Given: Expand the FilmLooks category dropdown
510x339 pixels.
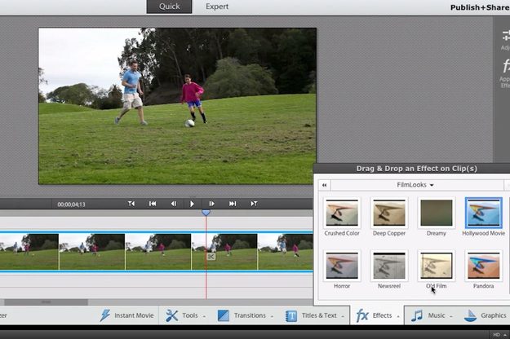Looking at the screenshot, I should pyautogui.click(x=415, y=185).
